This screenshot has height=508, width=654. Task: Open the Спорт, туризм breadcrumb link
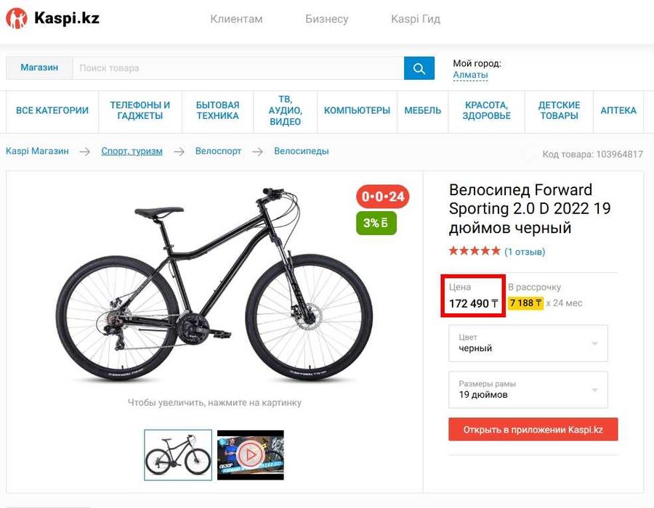132,151
